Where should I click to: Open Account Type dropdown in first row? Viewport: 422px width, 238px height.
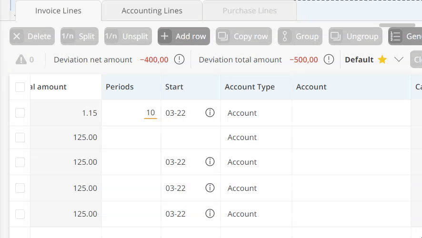(x=256, y=113)
